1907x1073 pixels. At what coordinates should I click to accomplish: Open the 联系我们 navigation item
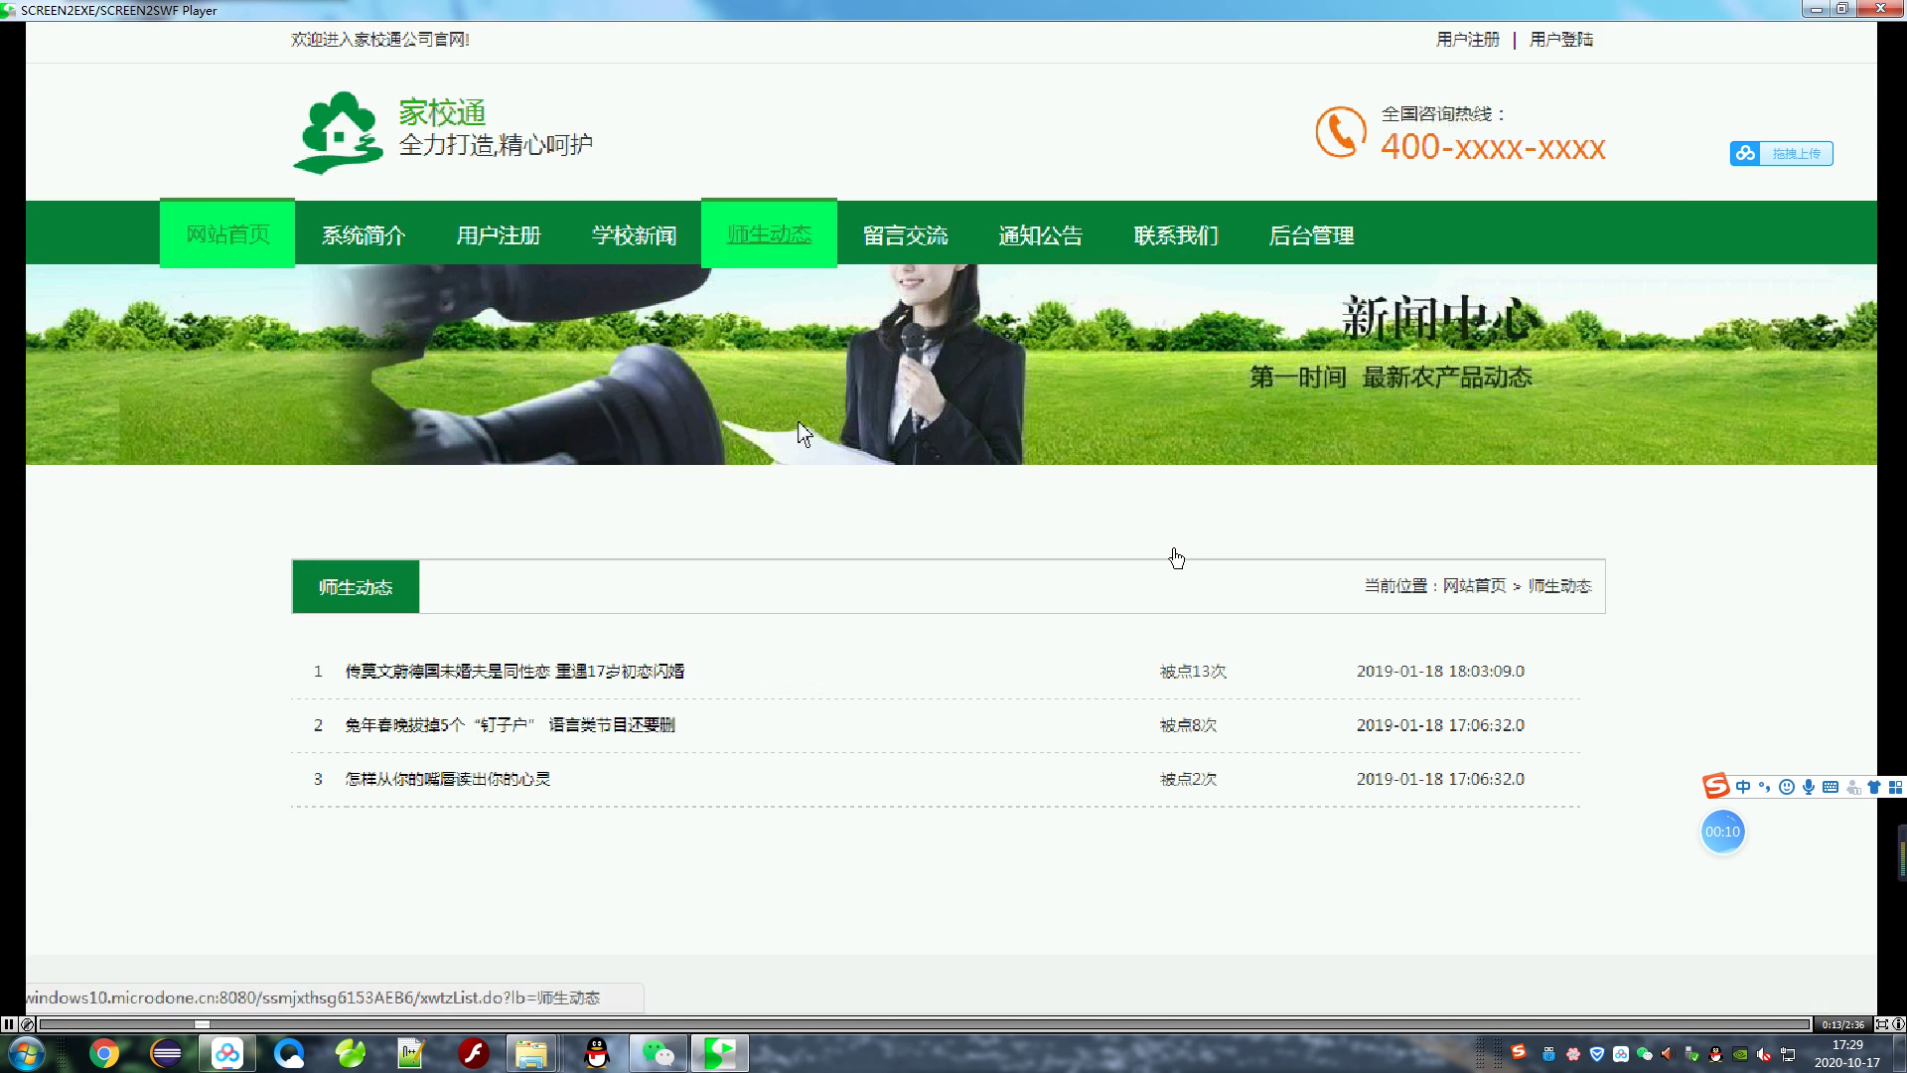(1175, 235)
